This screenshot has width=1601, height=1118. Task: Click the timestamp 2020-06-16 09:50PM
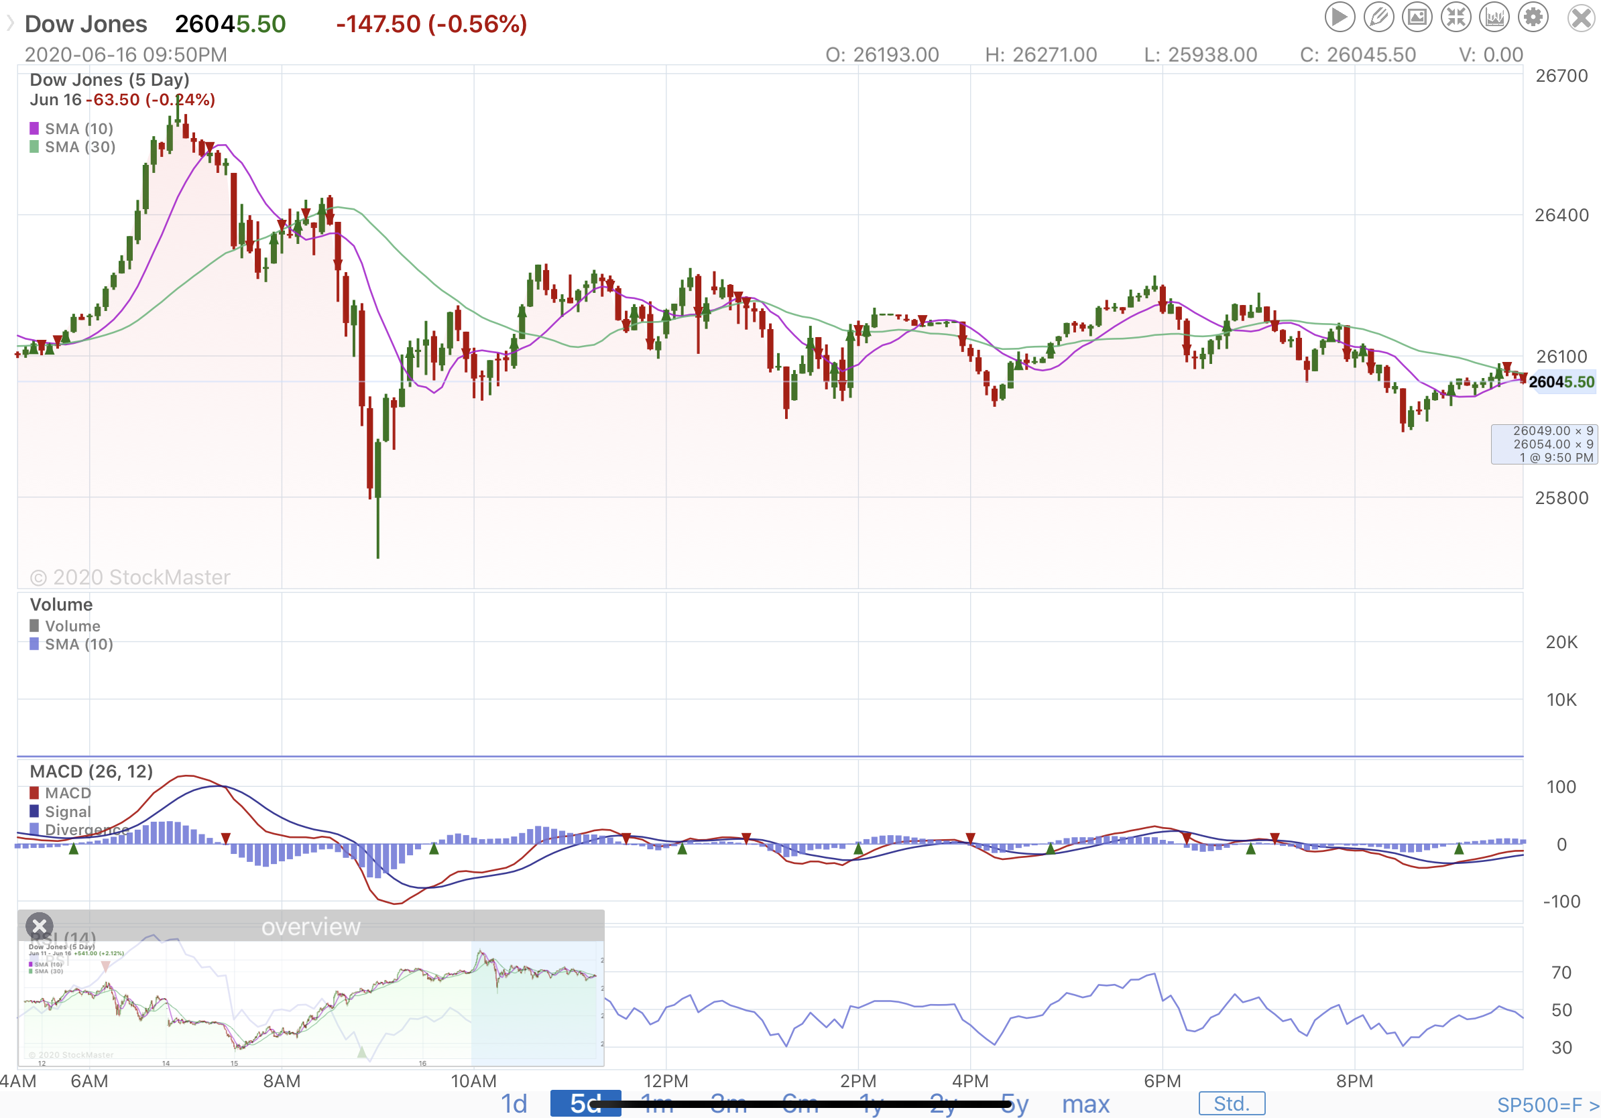(125, 54)
